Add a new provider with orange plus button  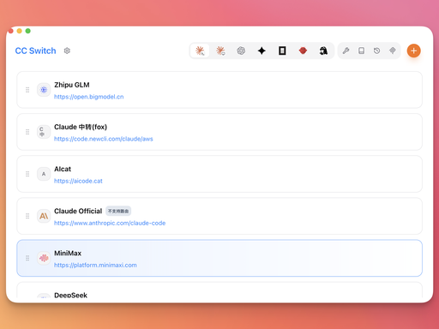click(413, 51)
